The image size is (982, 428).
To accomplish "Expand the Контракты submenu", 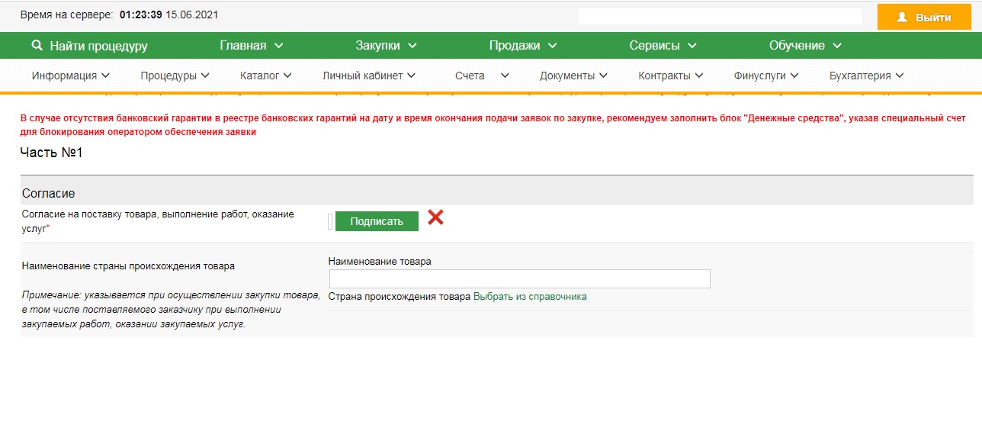I will click(670, 76).
